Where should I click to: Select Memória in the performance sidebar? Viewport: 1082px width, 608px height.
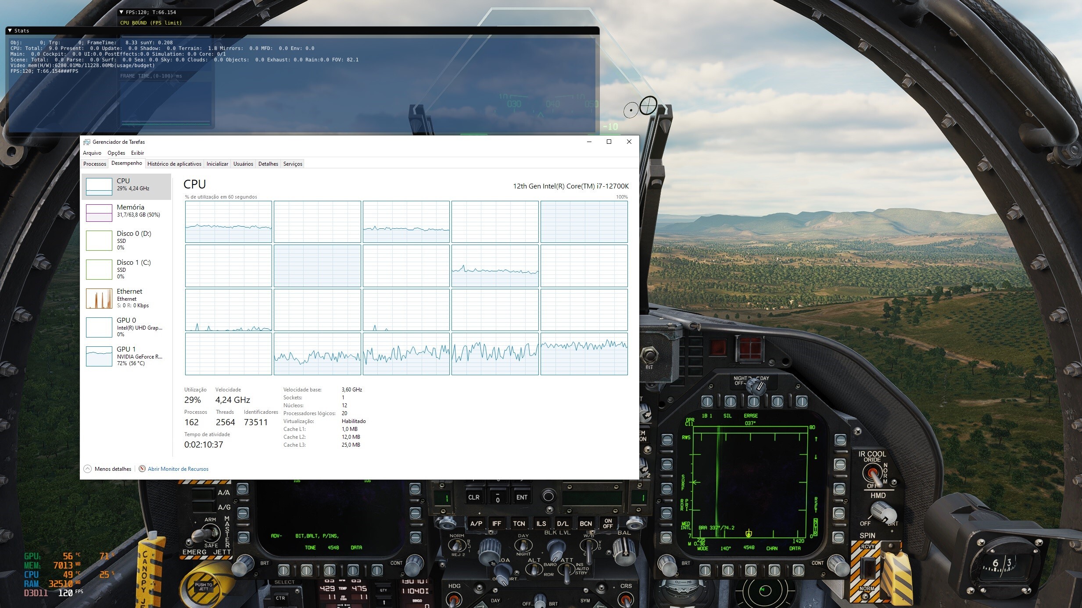click(126, 213)
